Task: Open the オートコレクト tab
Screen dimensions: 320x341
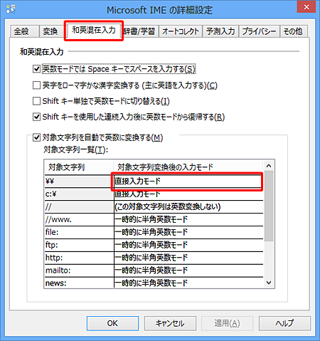Action: 181,31
